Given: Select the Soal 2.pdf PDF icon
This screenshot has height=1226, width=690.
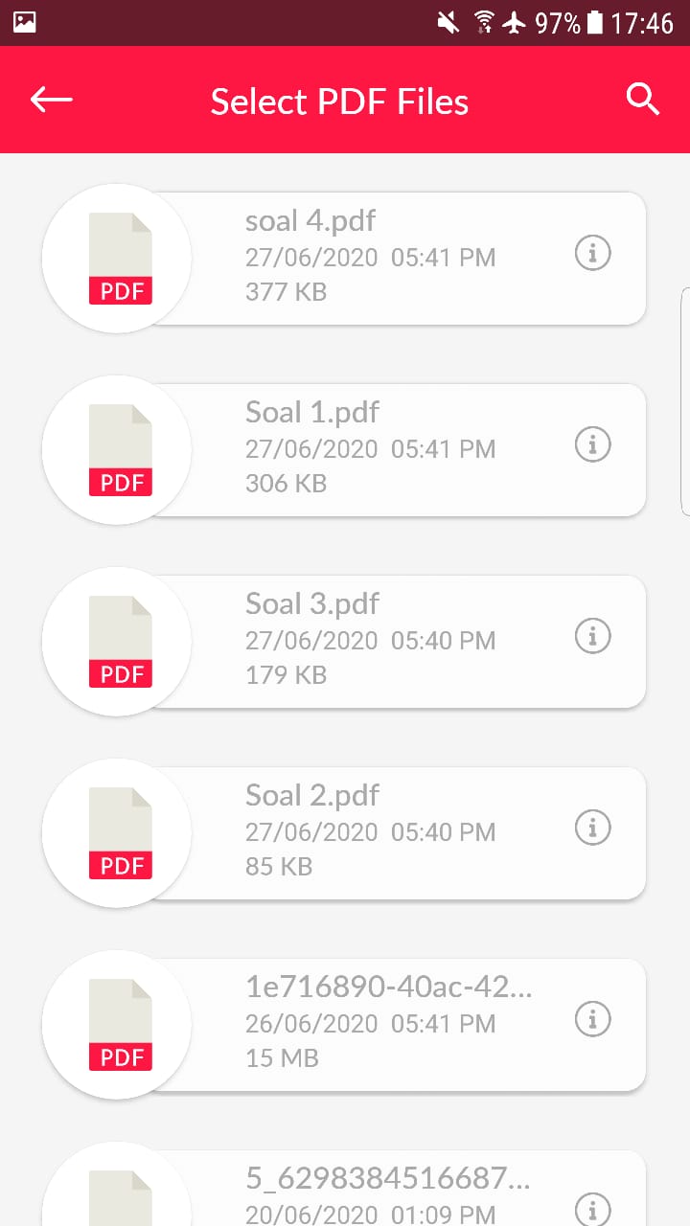Looking at the screenshot, I should point(119,833).
